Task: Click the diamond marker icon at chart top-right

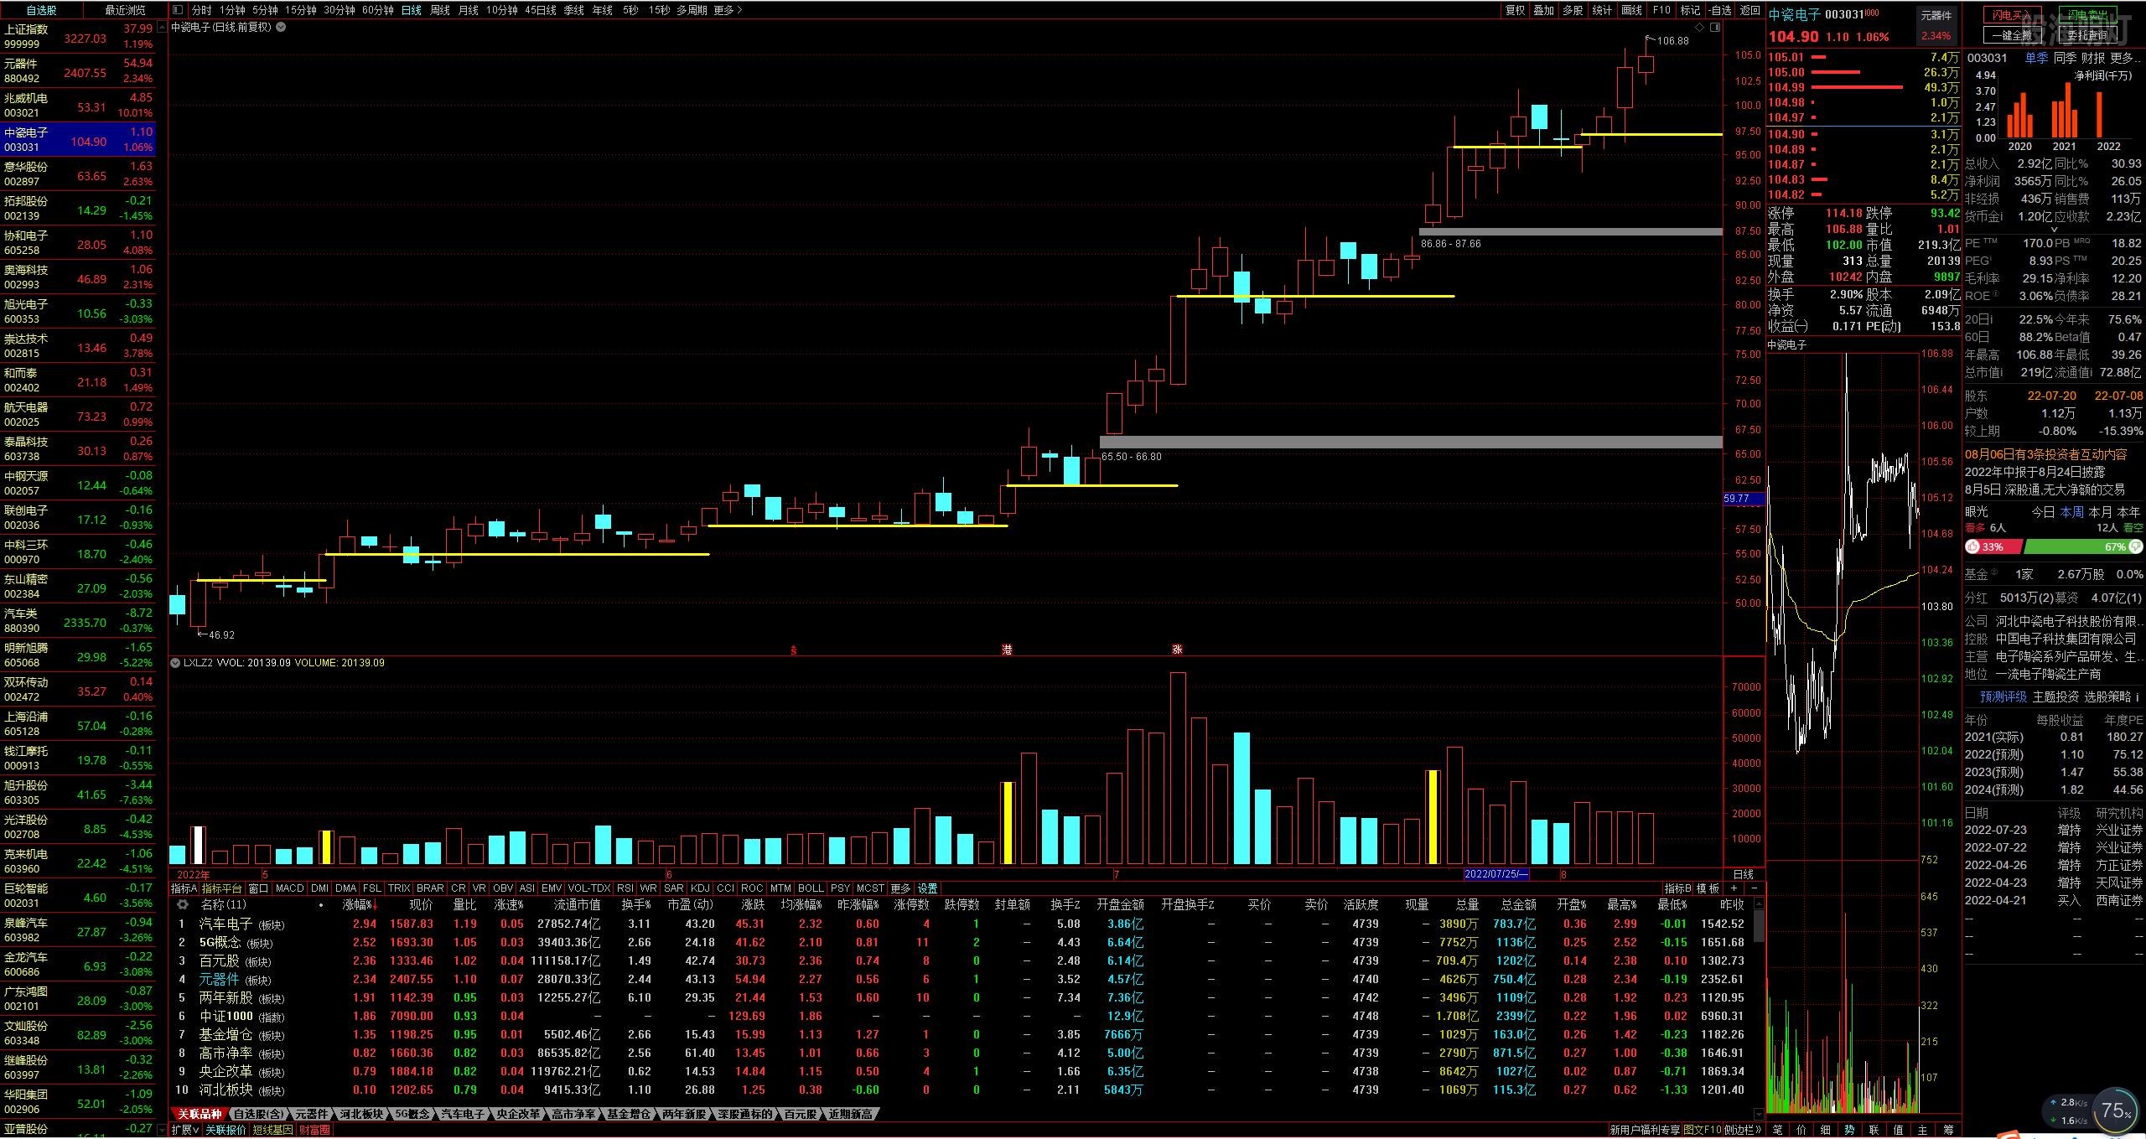Action: pyautogui.click(x=1700, y=28)
